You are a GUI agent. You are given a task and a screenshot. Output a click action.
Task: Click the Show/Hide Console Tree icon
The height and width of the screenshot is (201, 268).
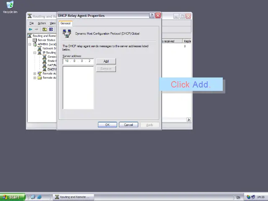pyautogui.click(x=51, y=29)
